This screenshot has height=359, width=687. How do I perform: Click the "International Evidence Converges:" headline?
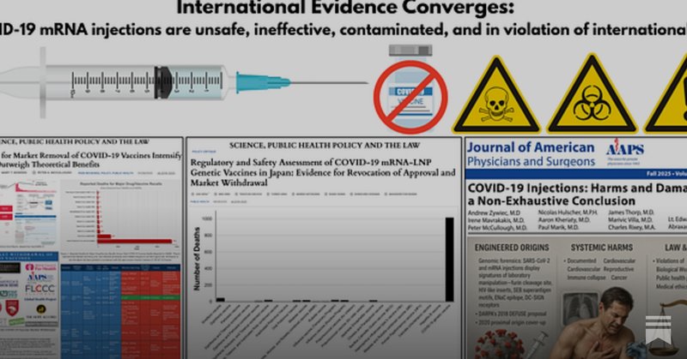click(x=345, y=8)
